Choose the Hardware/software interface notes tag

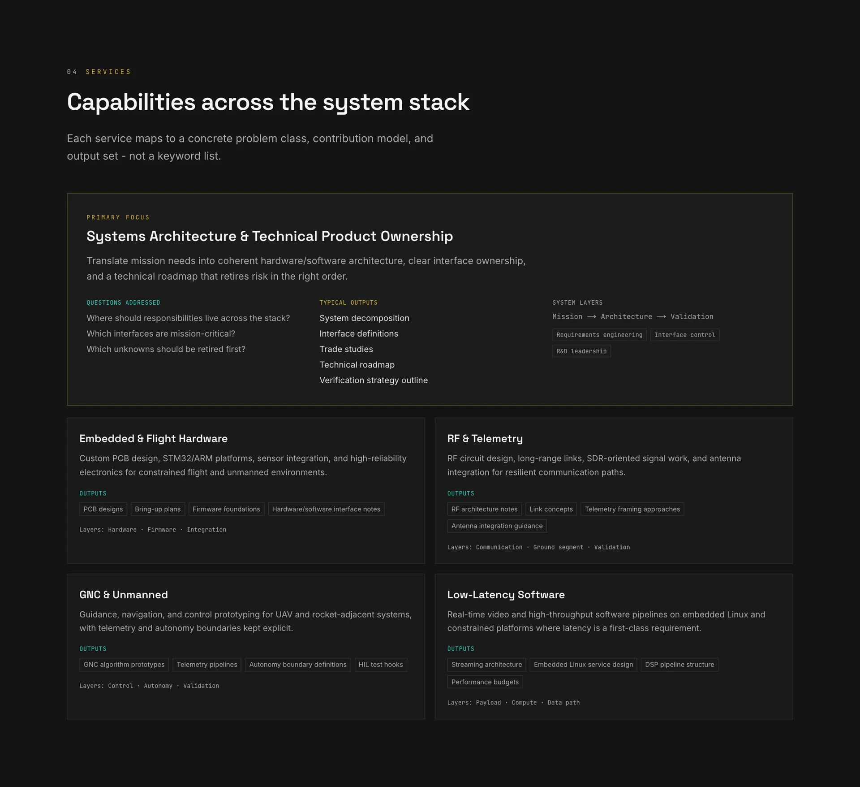(x=326, y=509)
